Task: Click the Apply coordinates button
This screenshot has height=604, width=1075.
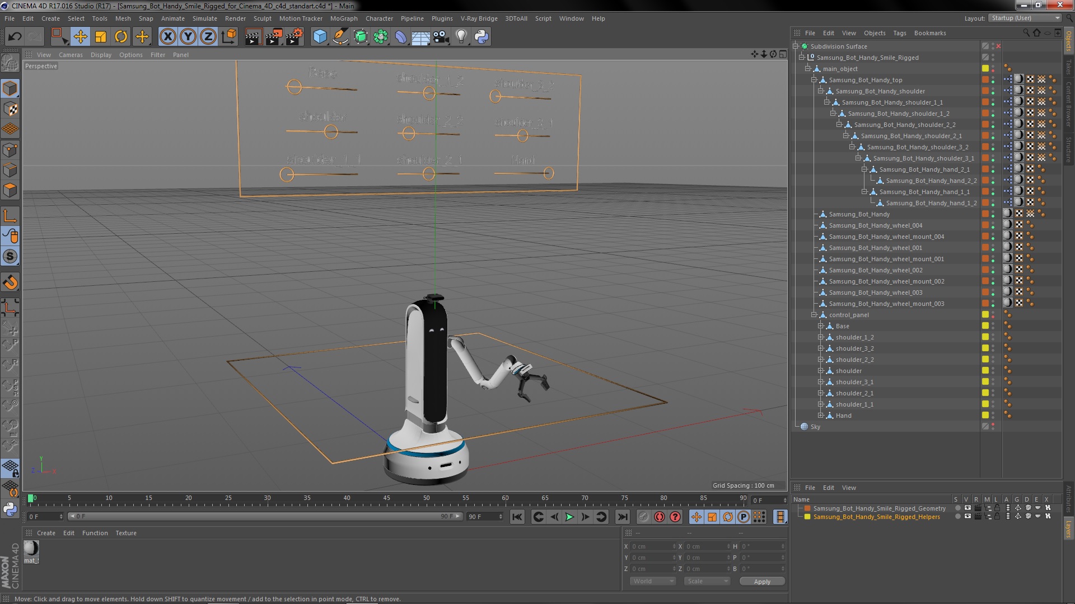Action: tap(762, 582)
